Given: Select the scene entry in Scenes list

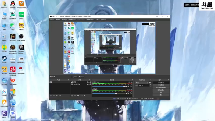Looking at the screenshot, I should click(x=59, y=82).
